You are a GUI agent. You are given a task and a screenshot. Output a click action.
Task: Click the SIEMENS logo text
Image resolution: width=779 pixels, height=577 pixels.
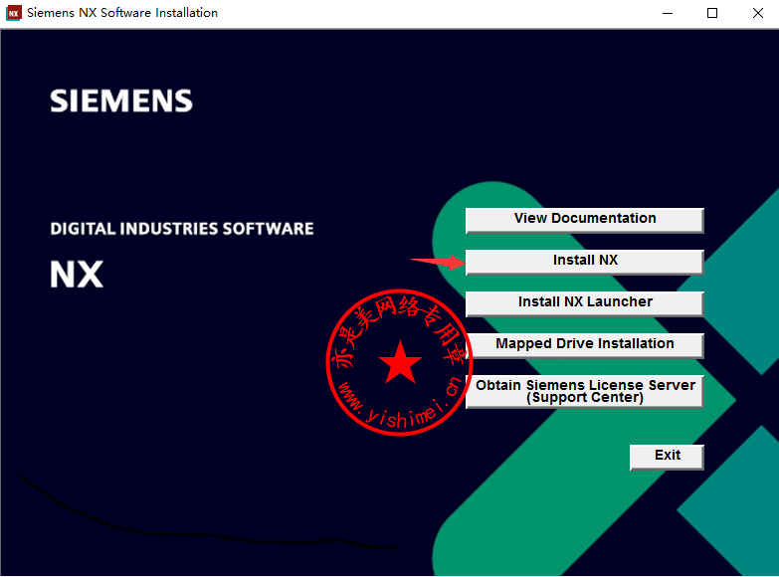[121, 100]
